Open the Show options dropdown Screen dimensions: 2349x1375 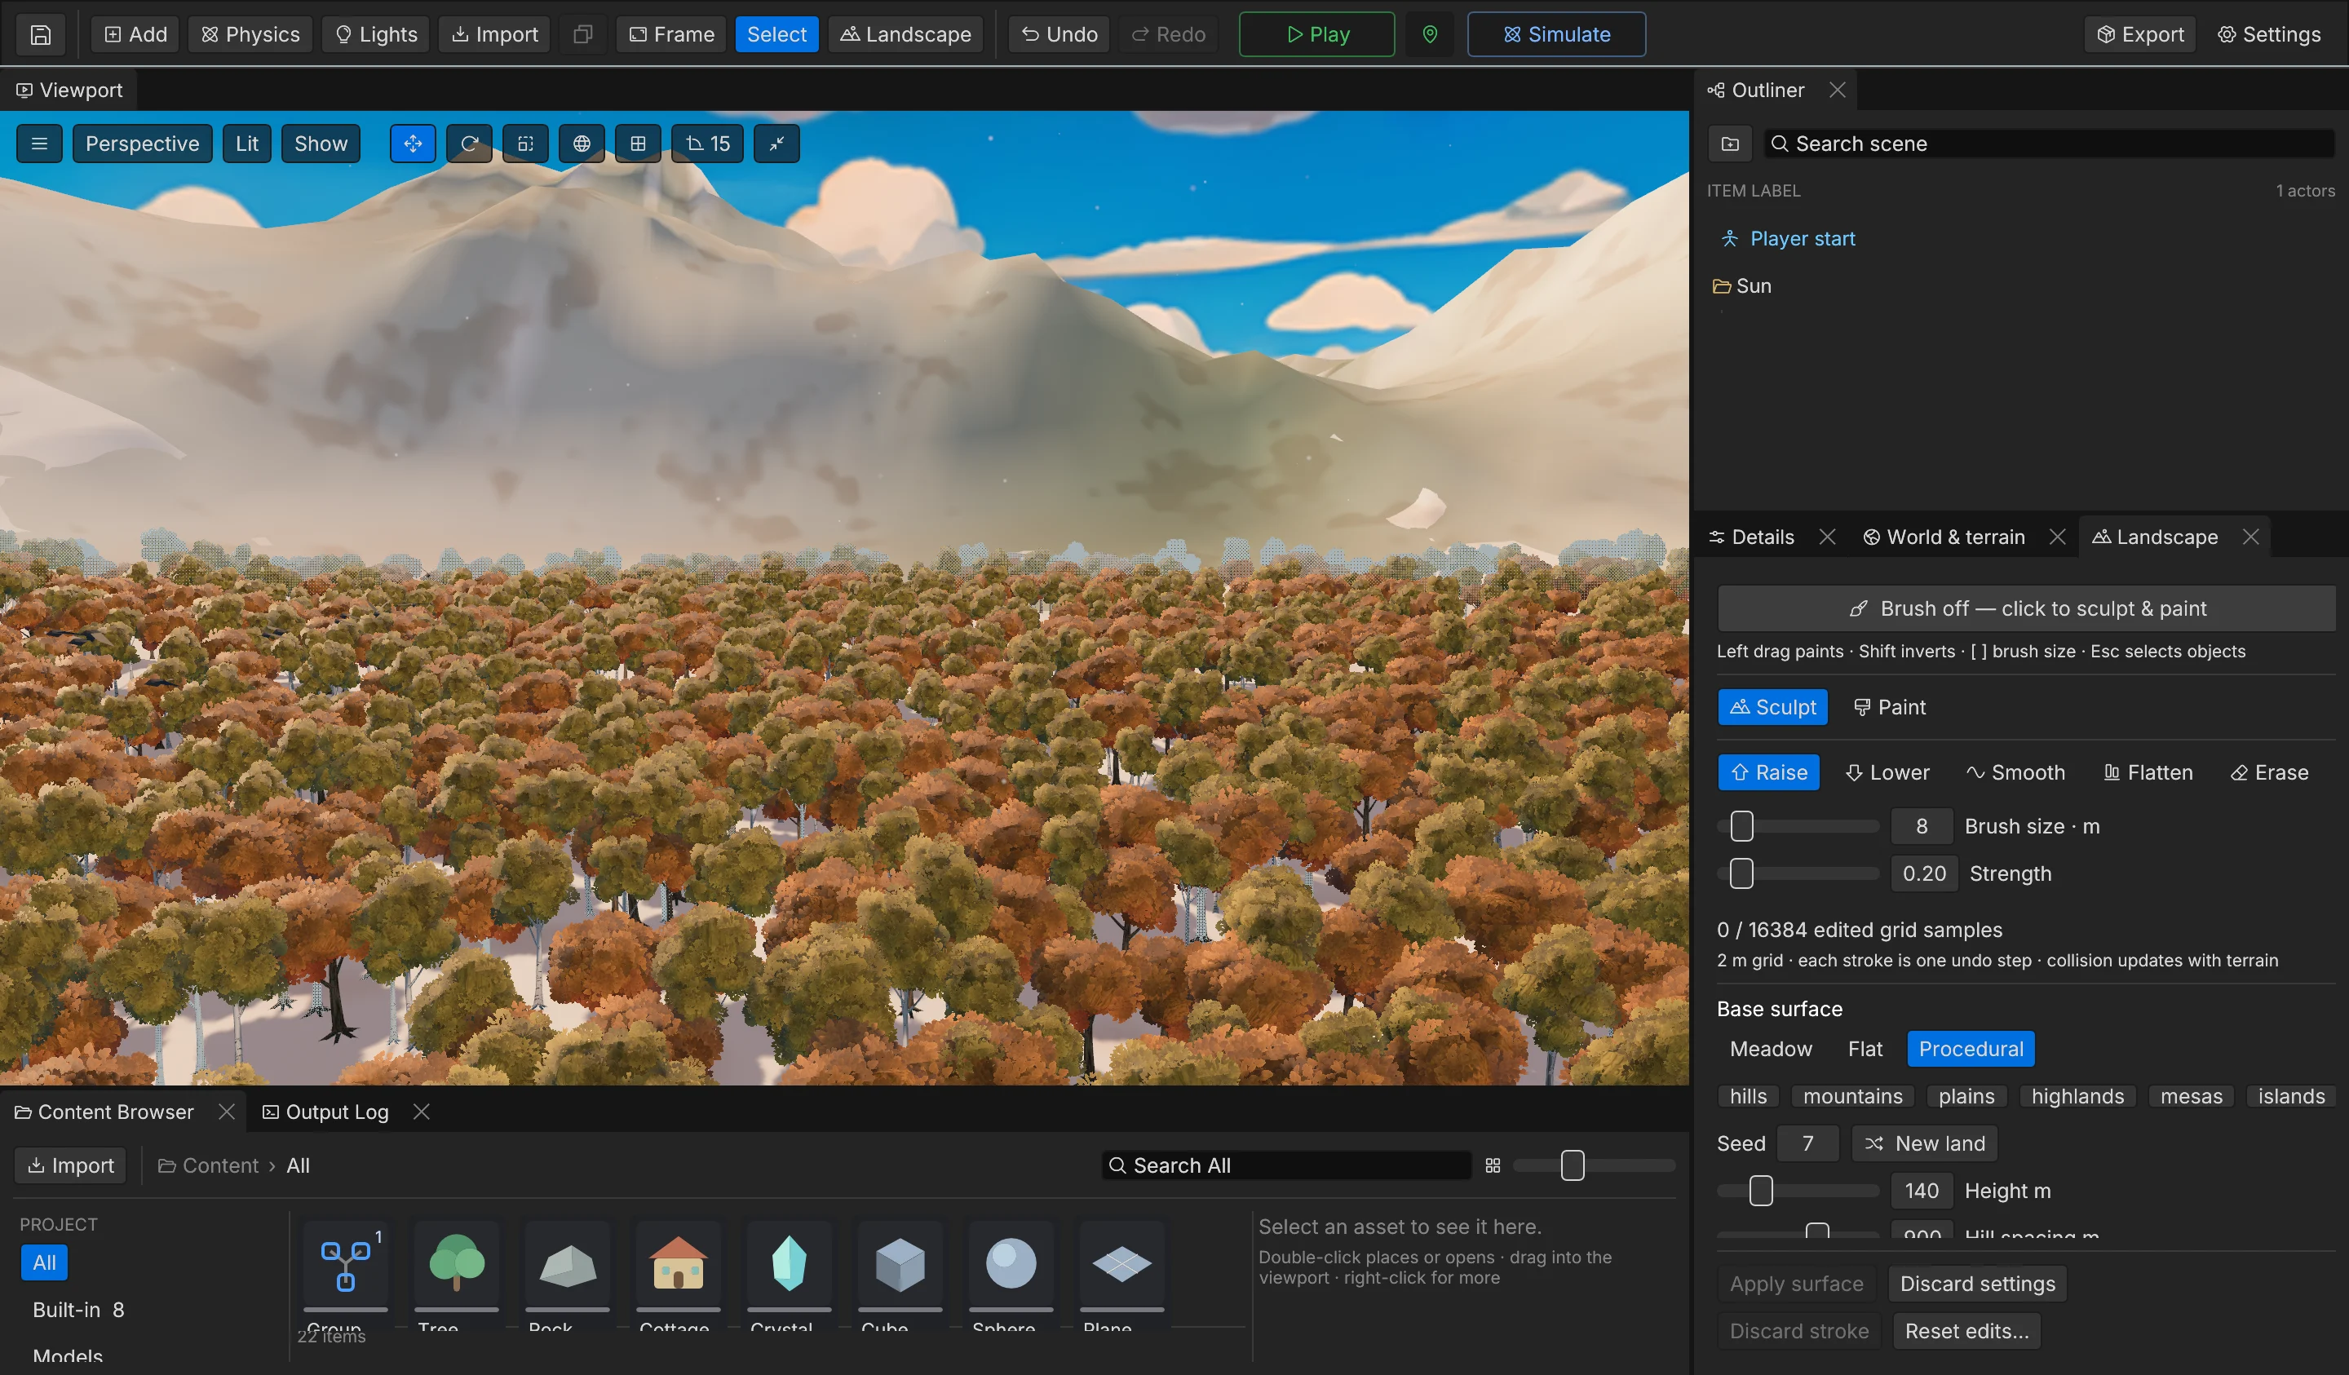321,144
